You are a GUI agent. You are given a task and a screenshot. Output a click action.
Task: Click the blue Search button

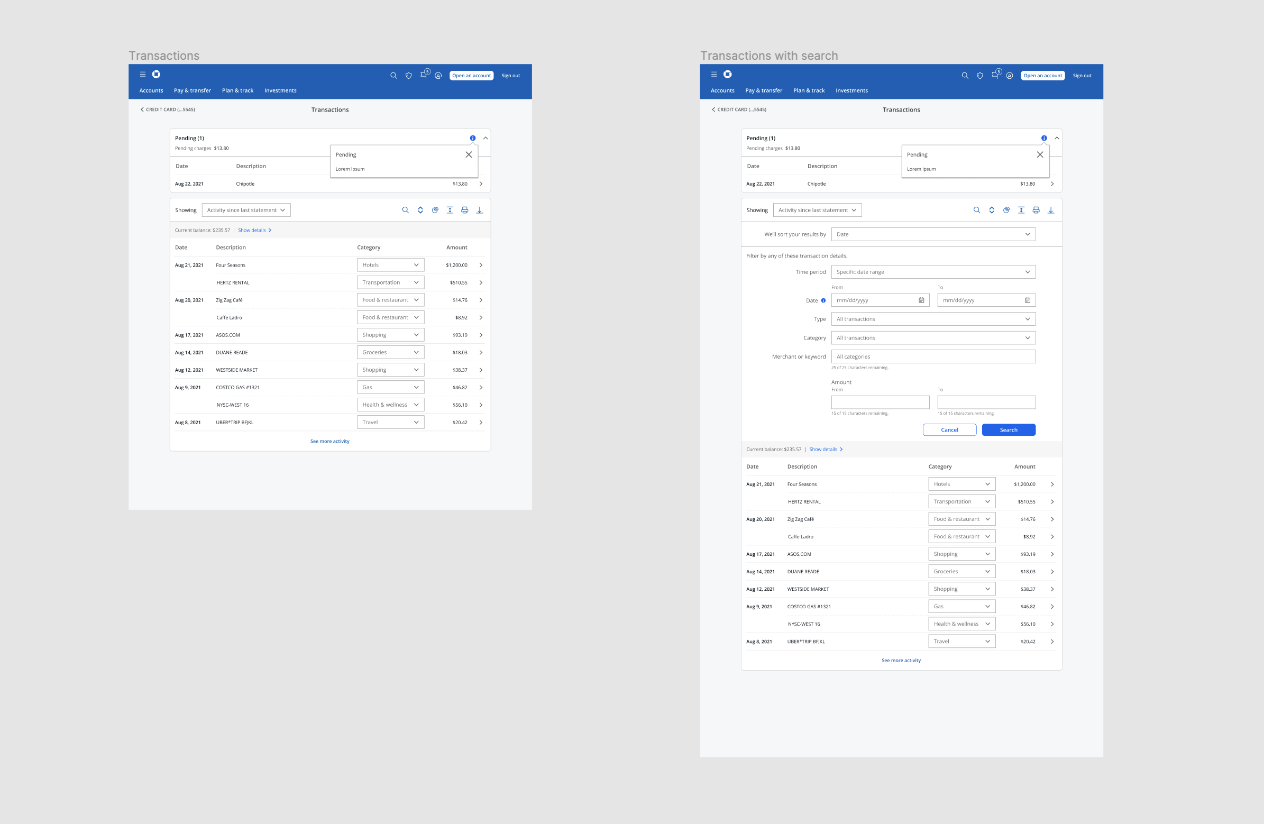(1008, 430)
